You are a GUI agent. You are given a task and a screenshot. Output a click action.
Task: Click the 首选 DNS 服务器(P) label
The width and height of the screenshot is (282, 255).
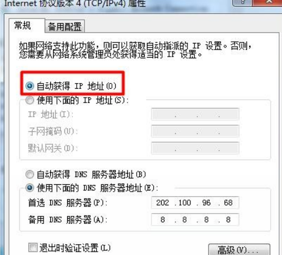(x=68, y=203)
